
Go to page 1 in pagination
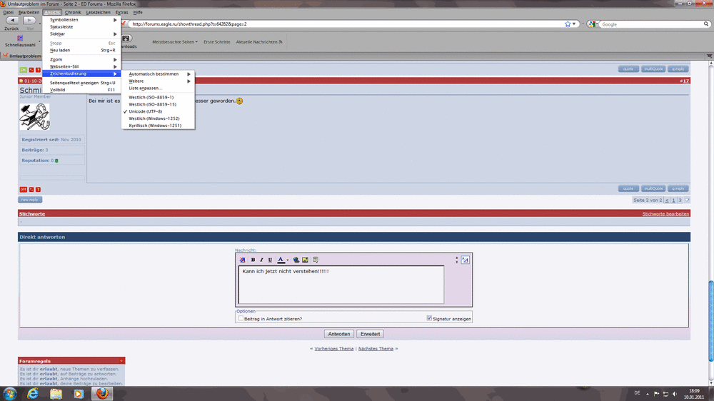(x=673, y=200)
